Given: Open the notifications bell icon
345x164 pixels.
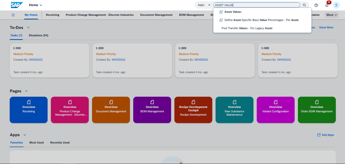Looking at the screenshot, I should [x=327, y=5].
